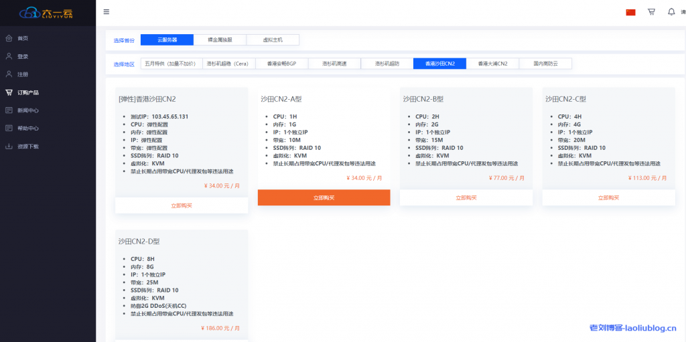This screenshot has height=342, width=686.
Task: Click 立即购买 for 沙田CN2-B型
Action: (x=466, y=197)
